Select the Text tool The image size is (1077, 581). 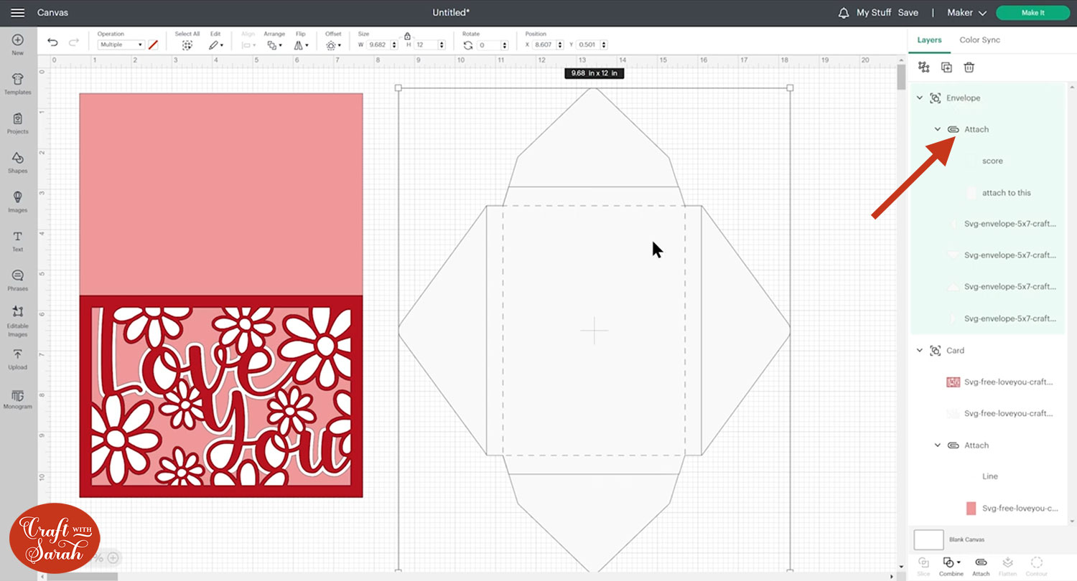(17, 242)
